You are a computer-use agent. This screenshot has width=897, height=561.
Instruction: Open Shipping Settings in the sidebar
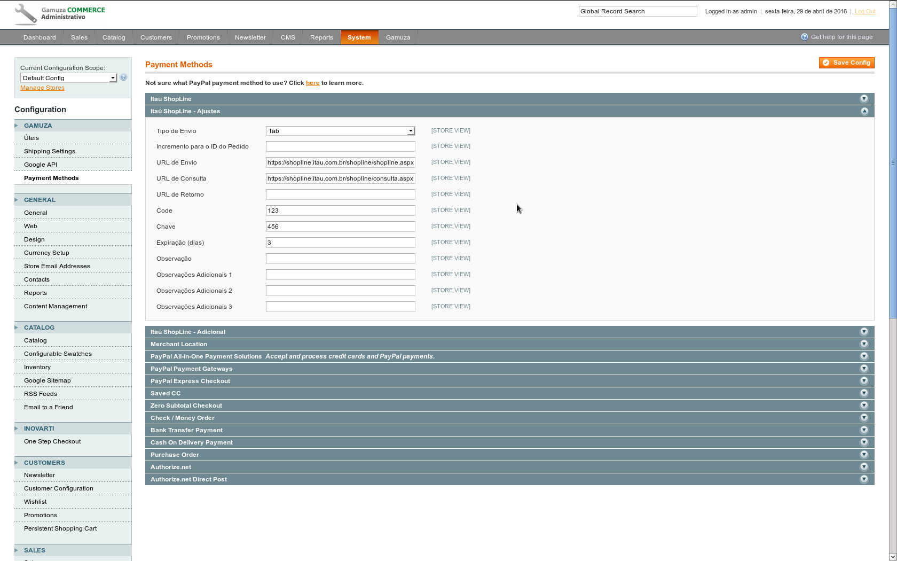(50, 151)
